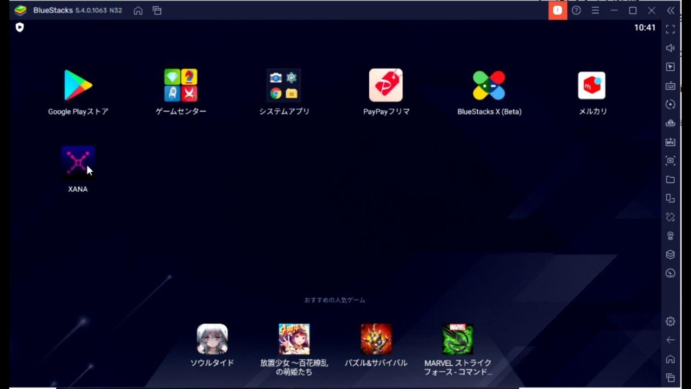The height and width of the screenshot is (389, 691).
Task: Open recommended game 放置少女
Action: [294, 339]
